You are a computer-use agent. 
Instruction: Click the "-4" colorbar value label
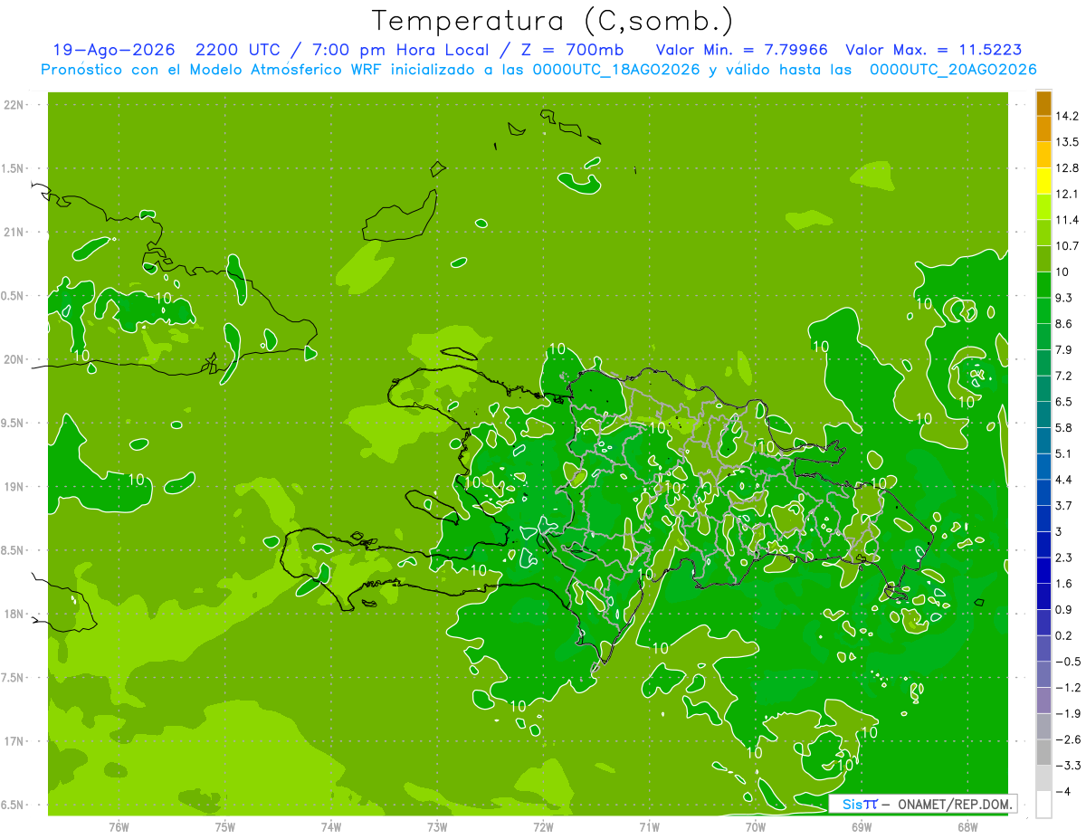pyautogui.click(x=1063, y=792)
